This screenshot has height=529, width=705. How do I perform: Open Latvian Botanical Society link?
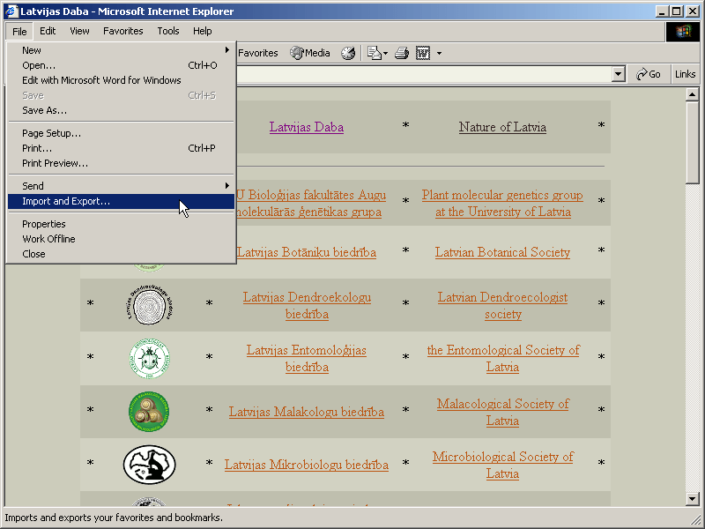[502, 252]
